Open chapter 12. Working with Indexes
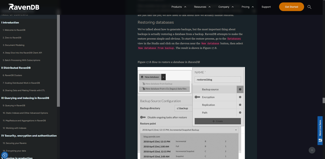 tap(14, 128)
